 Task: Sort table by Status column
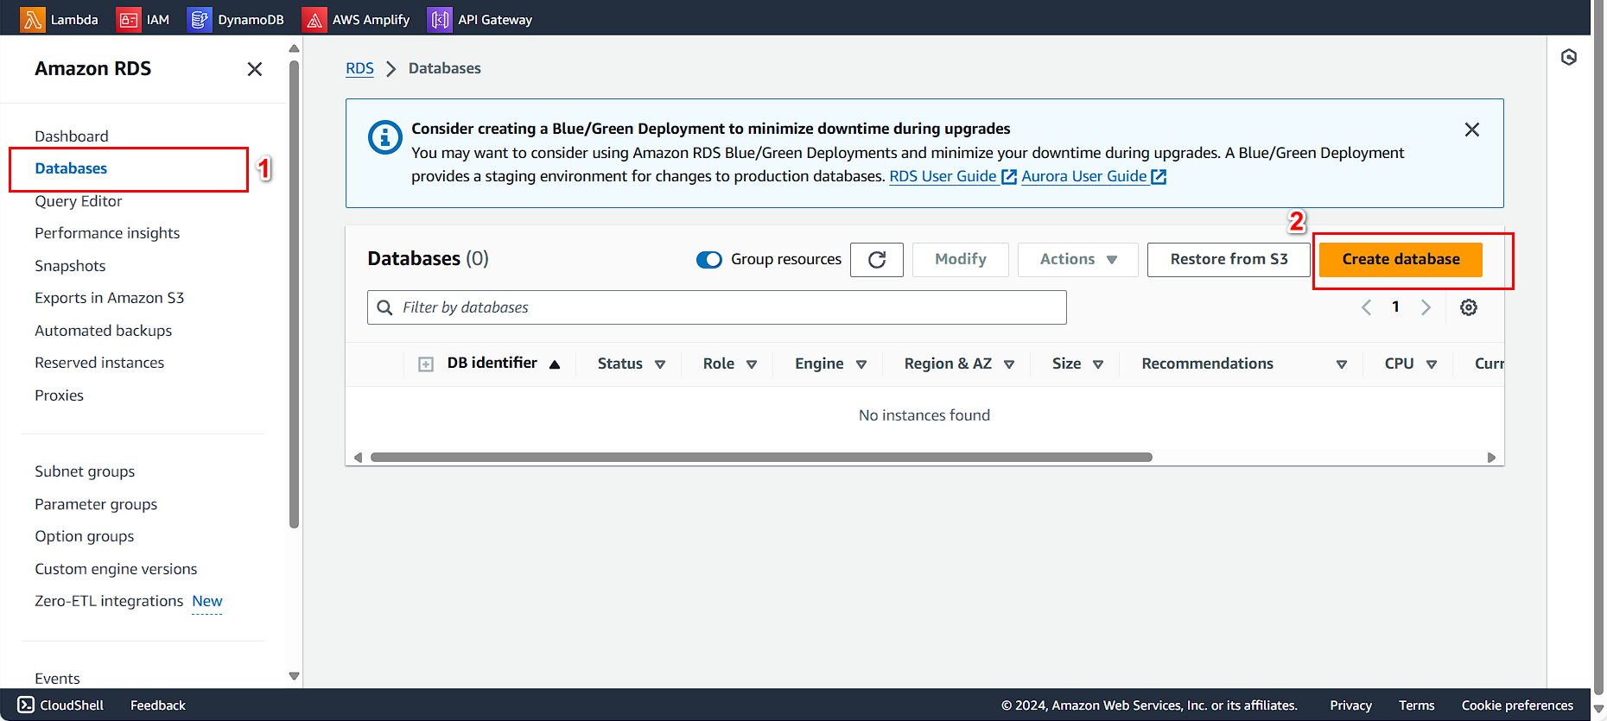pos(660,364)
